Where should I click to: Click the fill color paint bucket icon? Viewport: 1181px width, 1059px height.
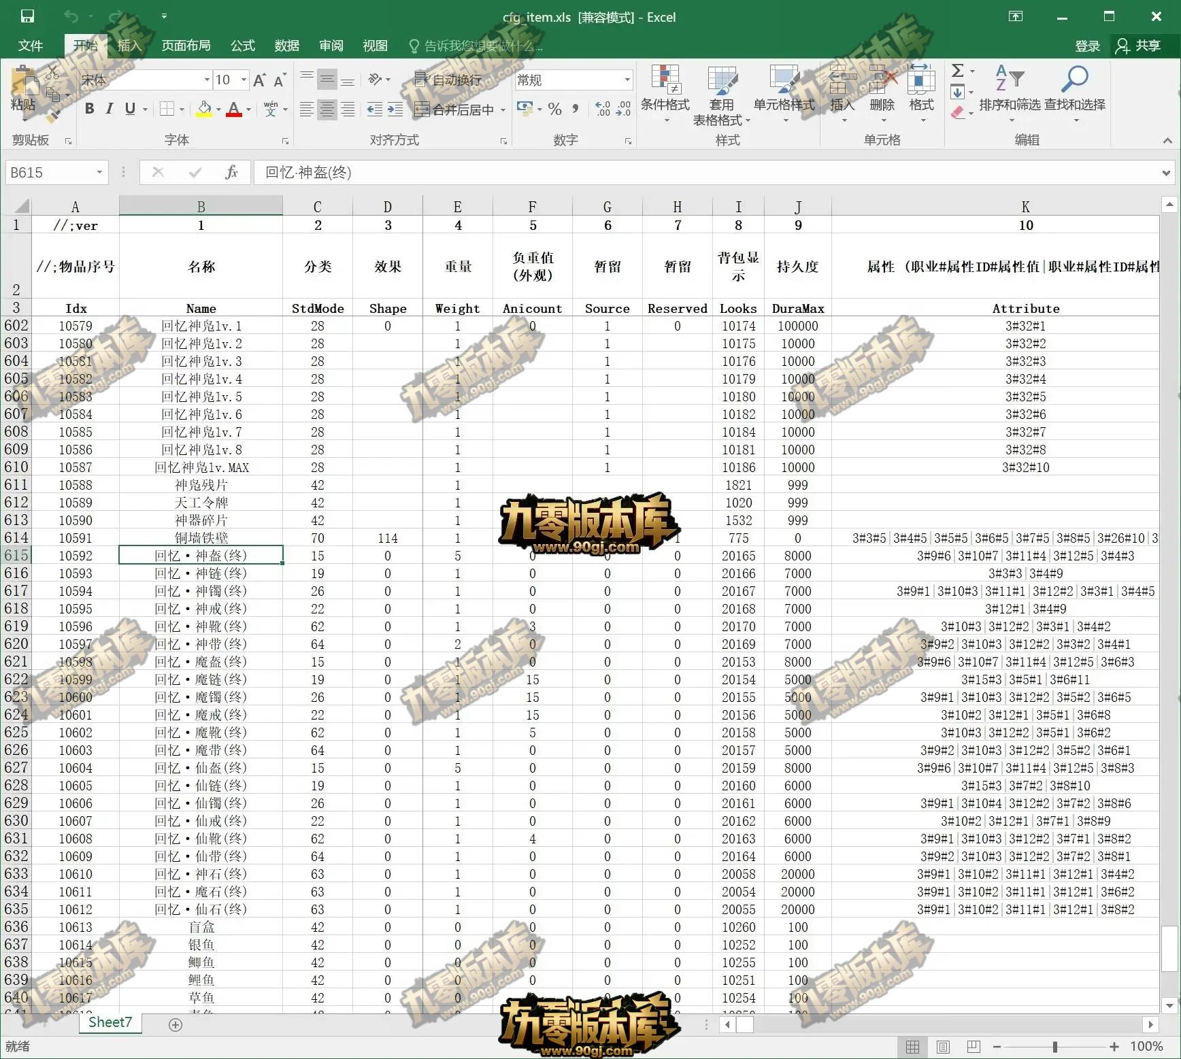pos(204,109)
